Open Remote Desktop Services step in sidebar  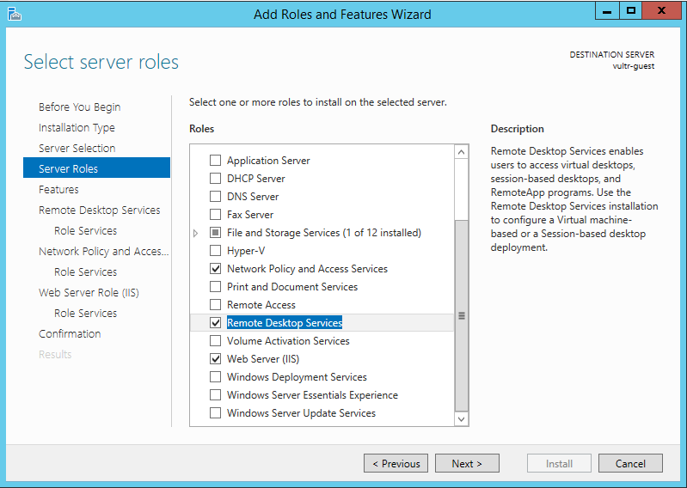tap(100, 210)
